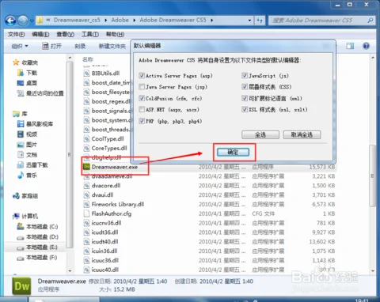380x302 pixels.
Task: Click the navigation pane scrollbar thumb
Action: tap(70, 154)
